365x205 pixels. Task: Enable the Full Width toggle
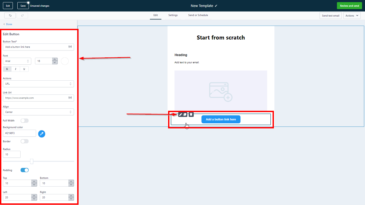pos(25,121)
